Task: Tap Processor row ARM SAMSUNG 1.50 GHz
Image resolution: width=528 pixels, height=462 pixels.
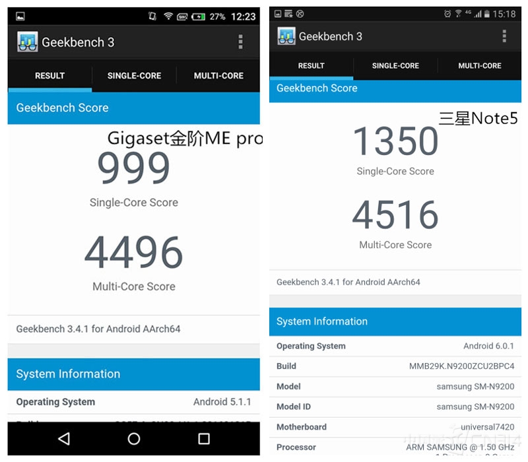Action: click(395, 447)
